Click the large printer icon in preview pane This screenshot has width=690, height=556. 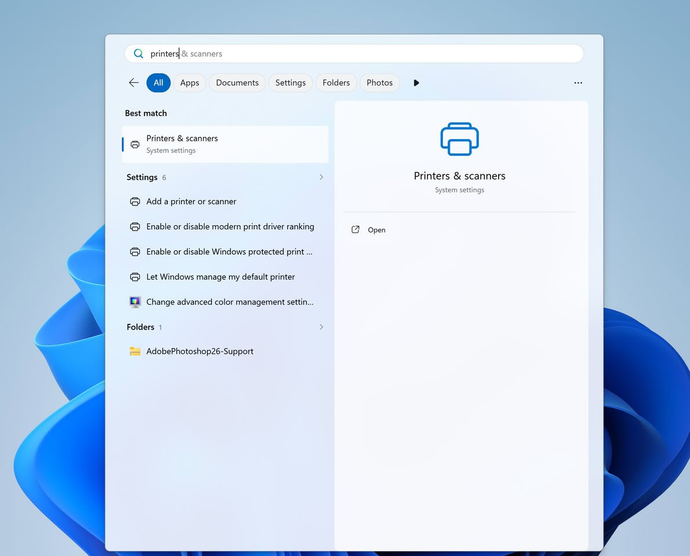click(x=459, y=139)
